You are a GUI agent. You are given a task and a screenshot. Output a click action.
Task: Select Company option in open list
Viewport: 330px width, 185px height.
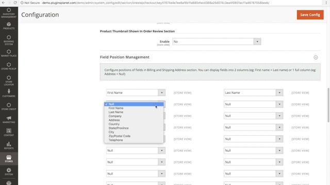pyautogui.click(x=134, y=116)
